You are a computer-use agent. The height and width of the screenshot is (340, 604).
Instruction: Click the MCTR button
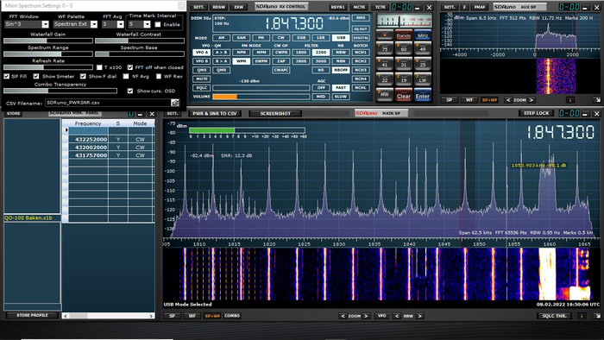coord(359,7)
